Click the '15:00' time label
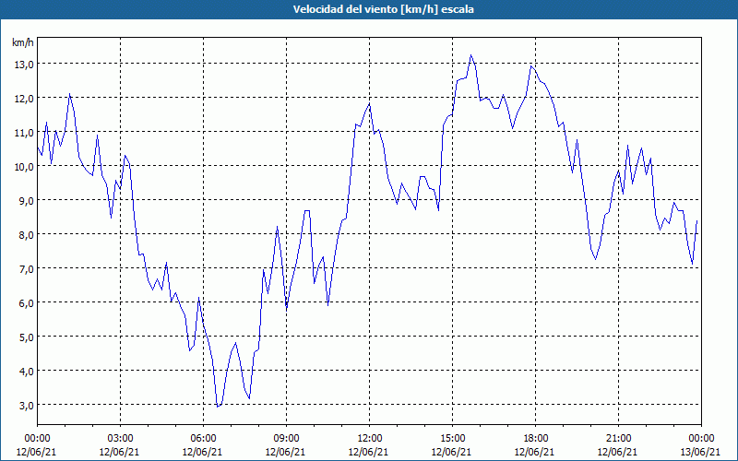Viewport: 738px width, 461px height. [452, 439]
